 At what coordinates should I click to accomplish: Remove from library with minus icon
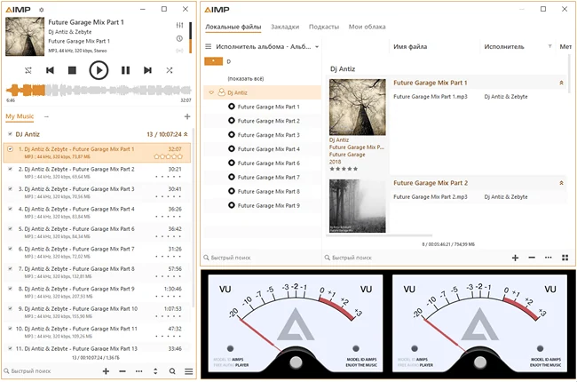tap(532, 258)
